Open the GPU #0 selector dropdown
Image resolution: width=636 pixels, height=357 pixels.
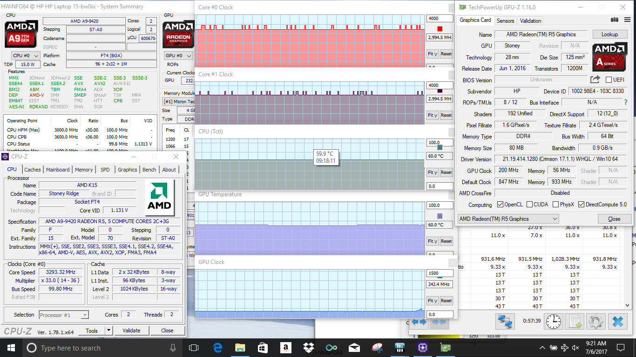click(x=178, y=55)
